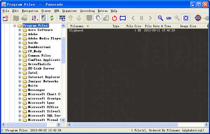Screen dimensions: 210x134
Task: Open the Organizer menu
Action: (69, 11)
